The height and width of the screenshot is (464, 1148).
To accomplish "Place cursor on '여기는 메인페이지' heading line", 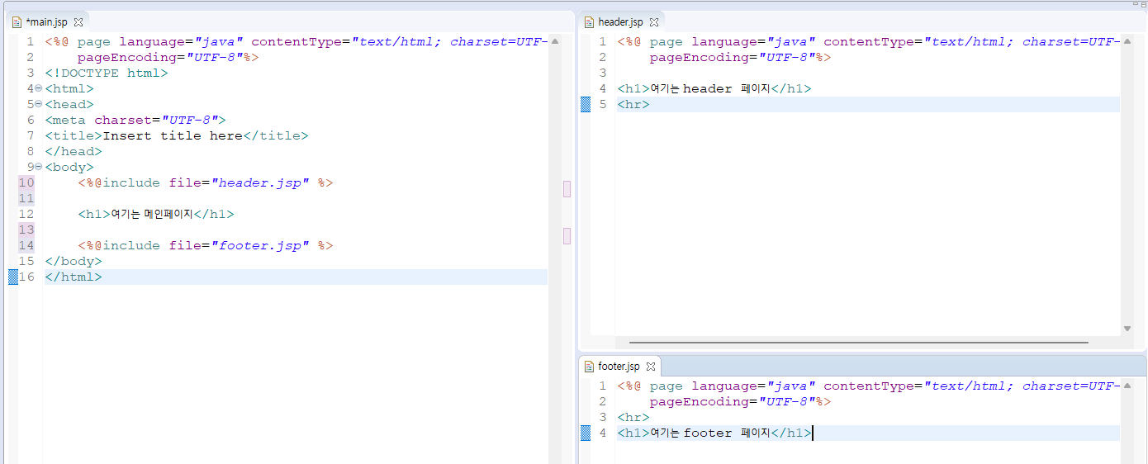I will pos(155,214).
